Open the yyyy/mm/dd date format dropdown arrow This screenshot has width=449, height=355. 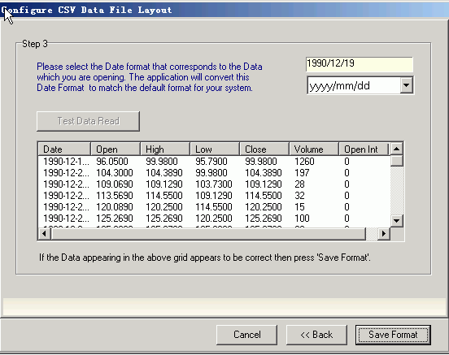[407, 85]
